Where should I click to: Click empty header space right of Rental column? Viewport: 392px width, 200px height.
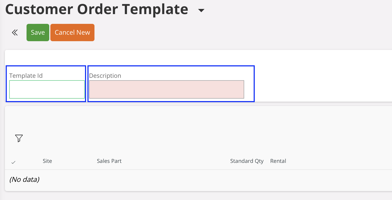(x=338, y=161)
